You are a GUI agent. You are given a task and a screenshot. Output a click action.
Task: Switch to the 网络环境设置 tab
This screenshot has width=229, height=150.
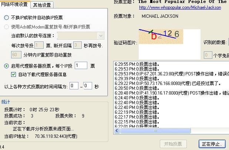coord(15,4)
